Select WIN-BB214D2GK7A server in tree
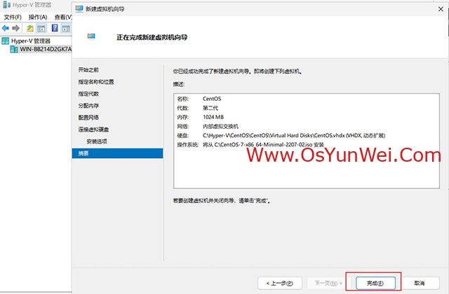 46,49
